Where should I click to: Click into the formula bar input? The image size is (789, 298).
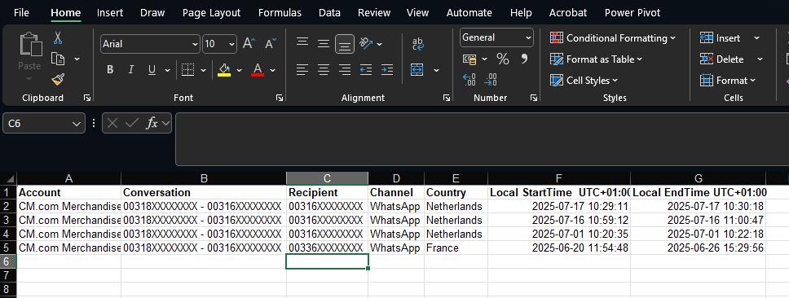pyautogui.click(x=482, y=139)
